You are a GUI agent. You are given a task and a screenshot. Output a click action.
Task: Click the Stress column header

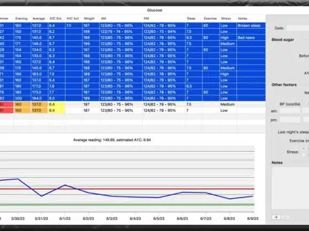pyautogui.click(x=226, y=19)
